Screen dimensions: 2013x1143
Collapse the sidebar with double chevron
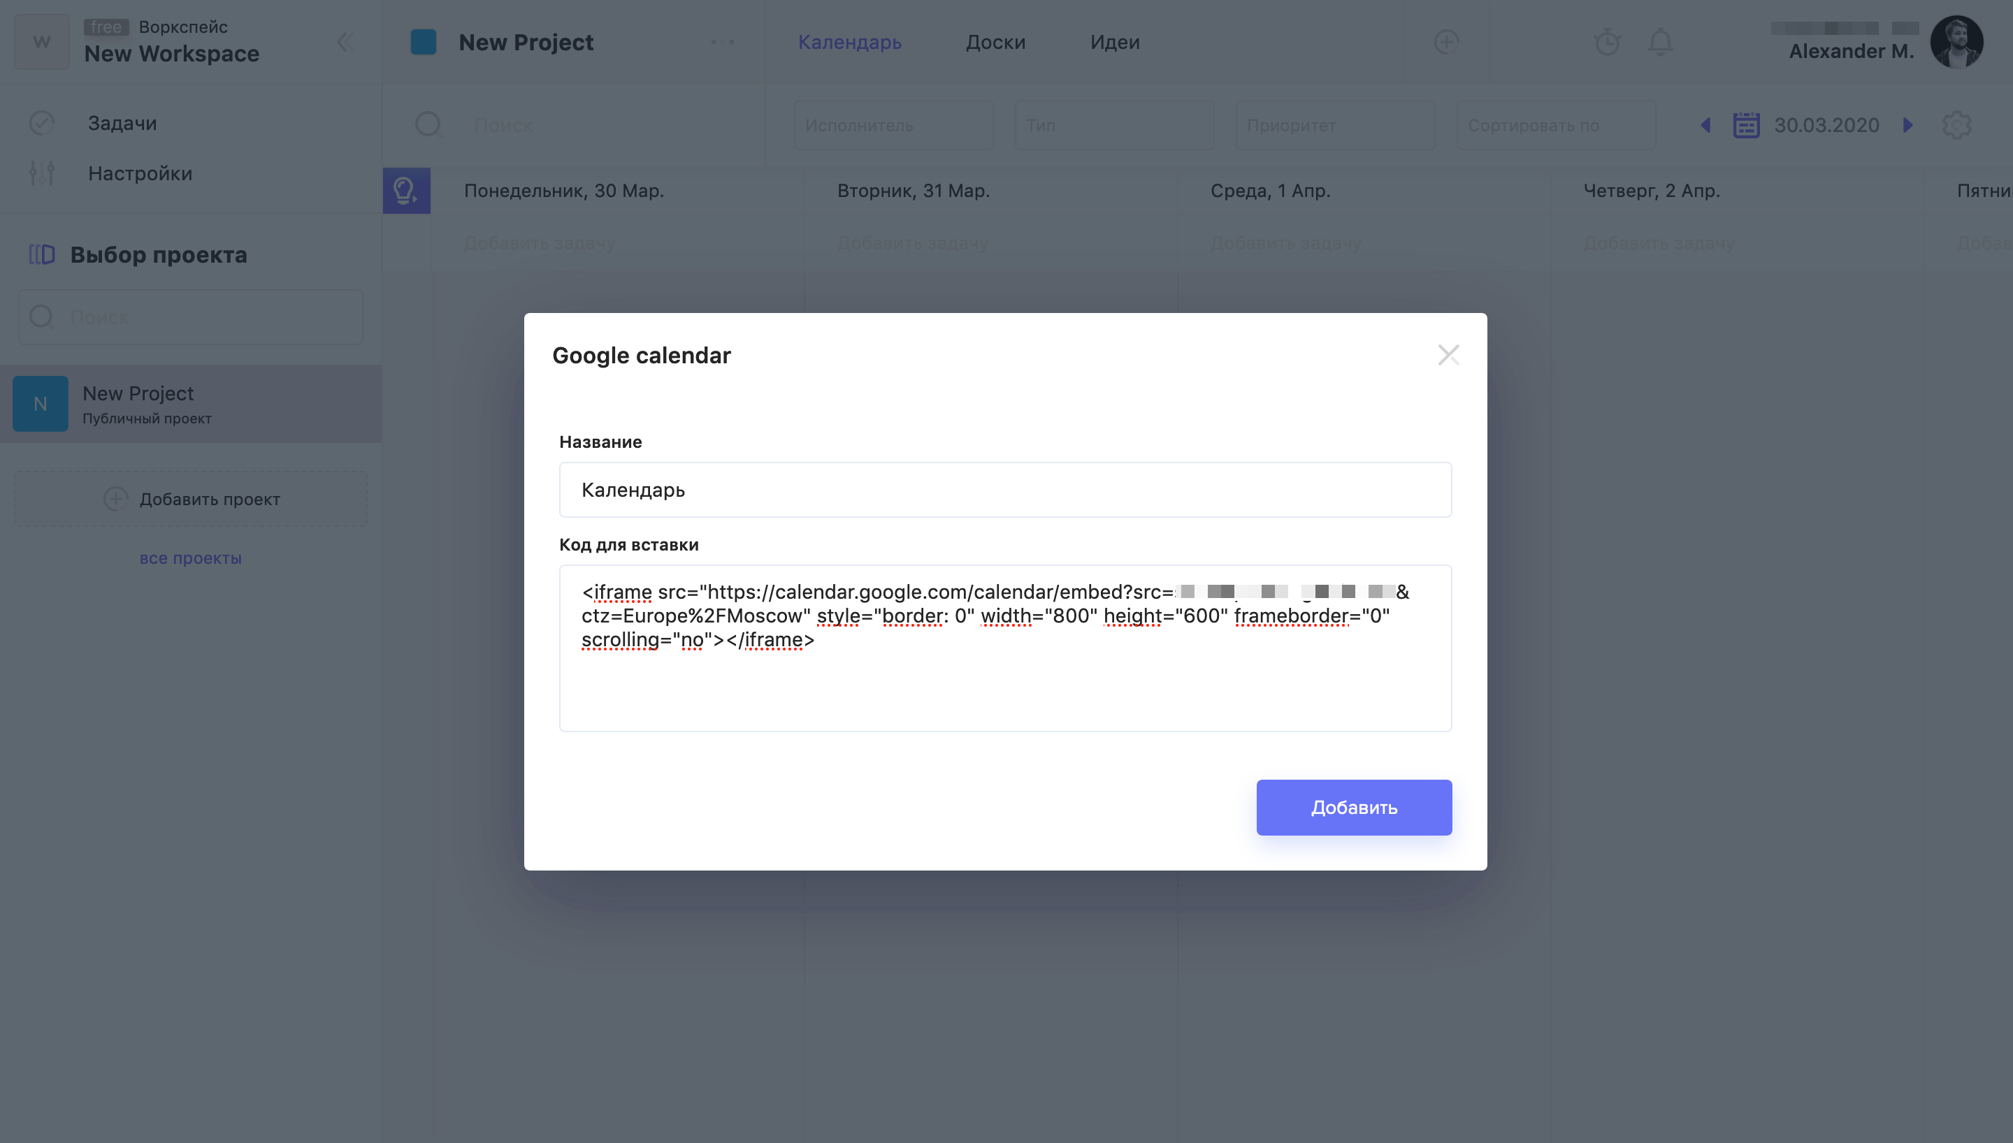pos(345,43)
